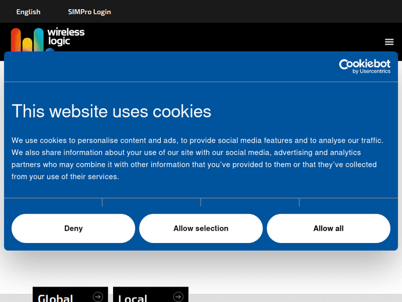The width and height of the screenshot is (402, 302).
Task: Open the English language selector
Action: pyautogui.click(x=28, y=12)
